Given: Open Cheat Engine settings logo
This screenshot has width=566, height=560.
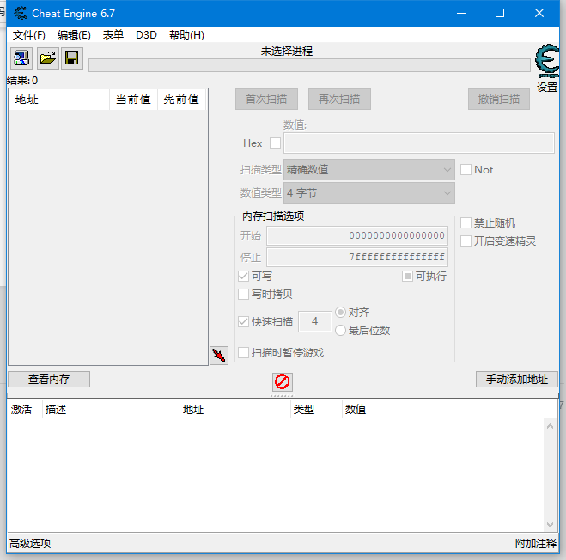Looking at the screenshot, I should tap(548, 61).
